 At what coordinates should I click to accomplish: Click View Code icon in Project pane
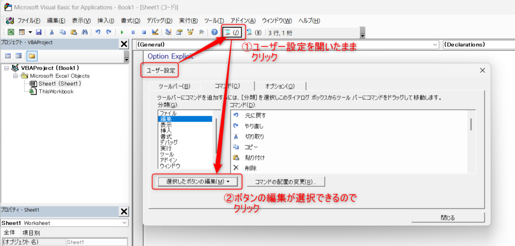8,56
